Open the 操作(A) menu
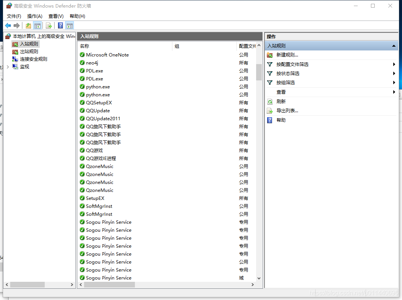 point(34,16)
